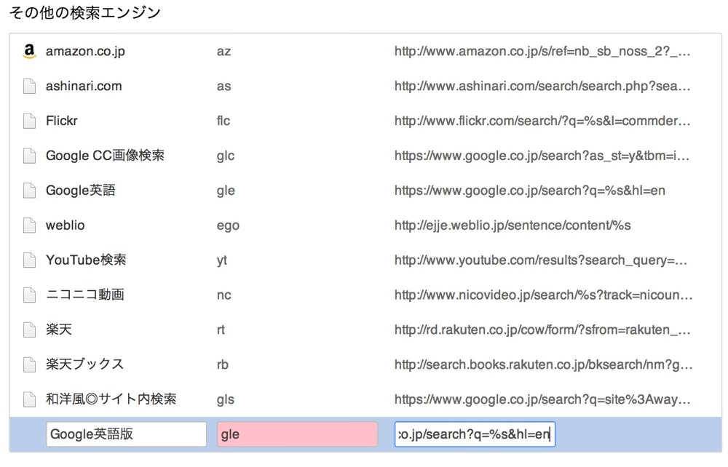Select the weblio engine name

[x=65, y=225]
